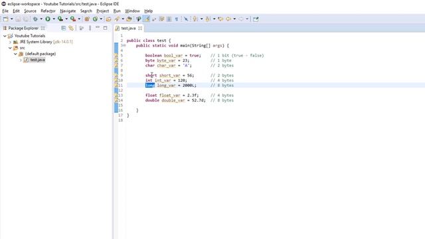Open the Coverage dropdown arrow
Viewport: 425px width, 239px height.
tap(66, 19)
